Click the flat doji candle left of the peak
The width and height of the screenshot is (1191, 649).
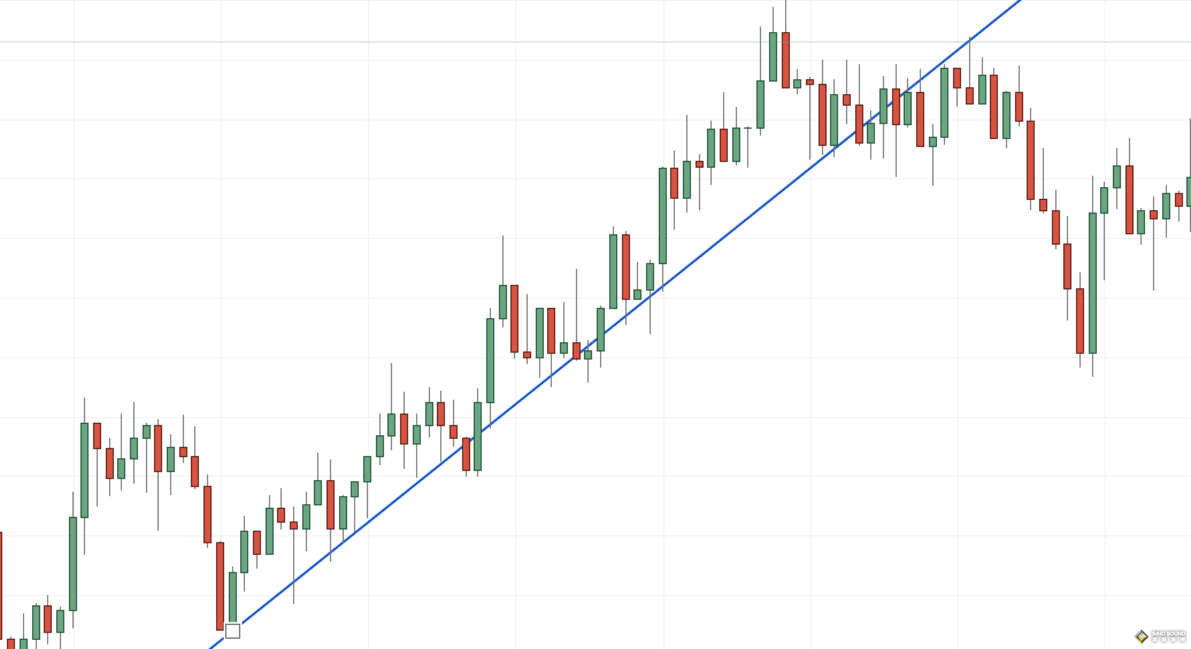click(748, 128)
